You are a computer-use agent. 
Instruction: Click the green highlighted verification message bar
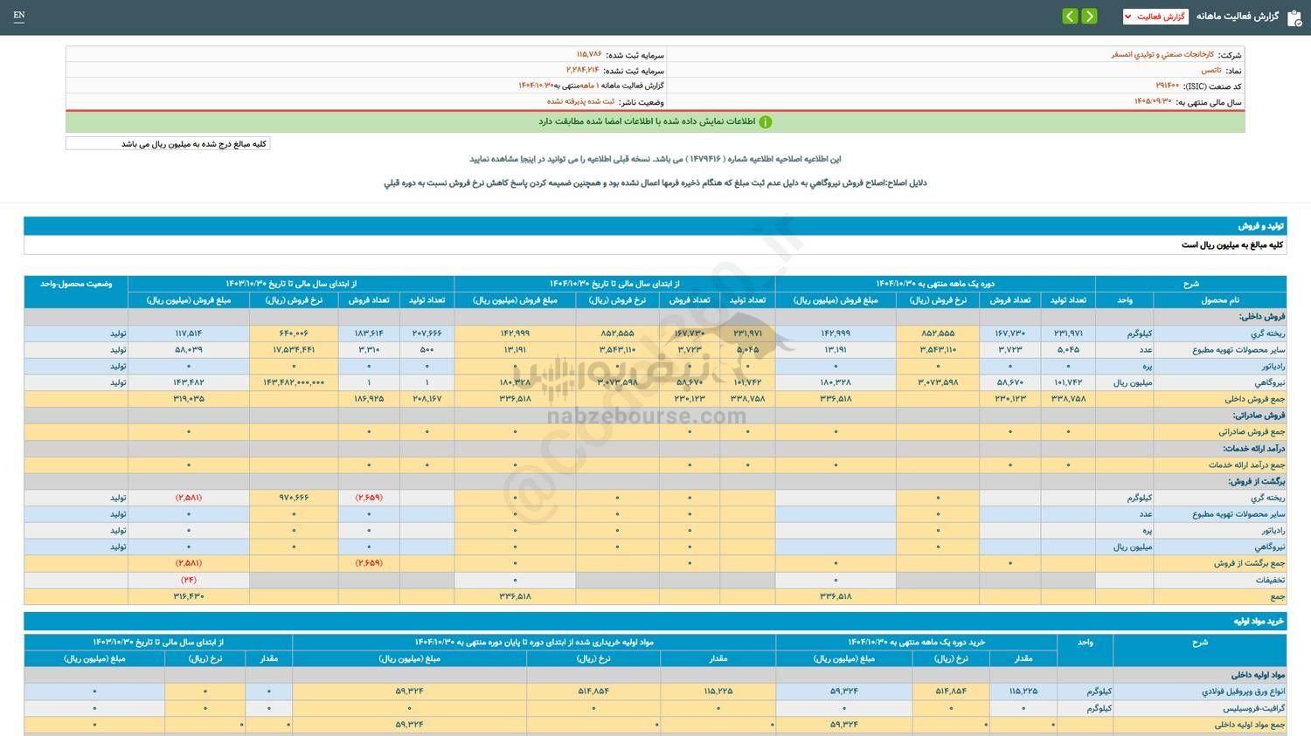click(654, 121)
